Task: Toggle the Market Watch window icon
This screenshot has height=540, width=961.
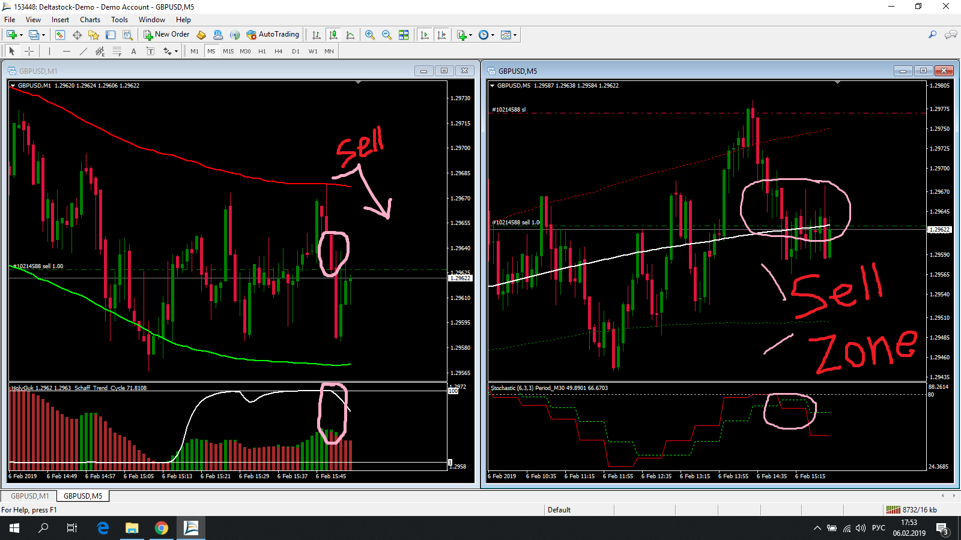Action: pyautogui.click(x=60, y=35)
